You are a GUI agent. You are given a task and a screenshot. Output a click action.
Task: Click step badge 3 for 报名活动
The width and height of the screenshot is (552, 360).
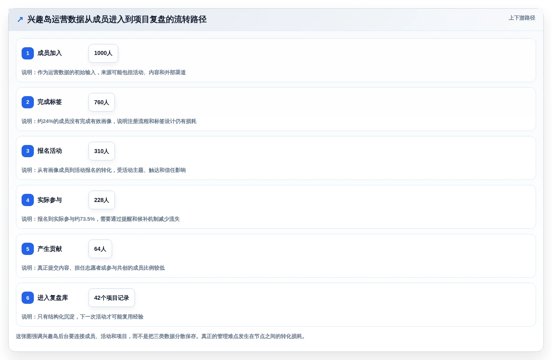tap(28, 151)
